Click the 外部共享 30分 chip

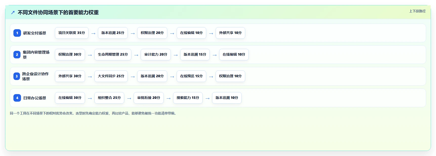tap(70, 76)
